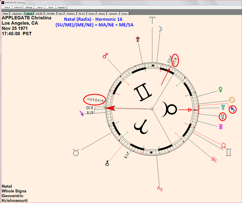Screen dimensions: 242x203
Task: Click the window title bar app icon
Action: click(x=3, y=3)
